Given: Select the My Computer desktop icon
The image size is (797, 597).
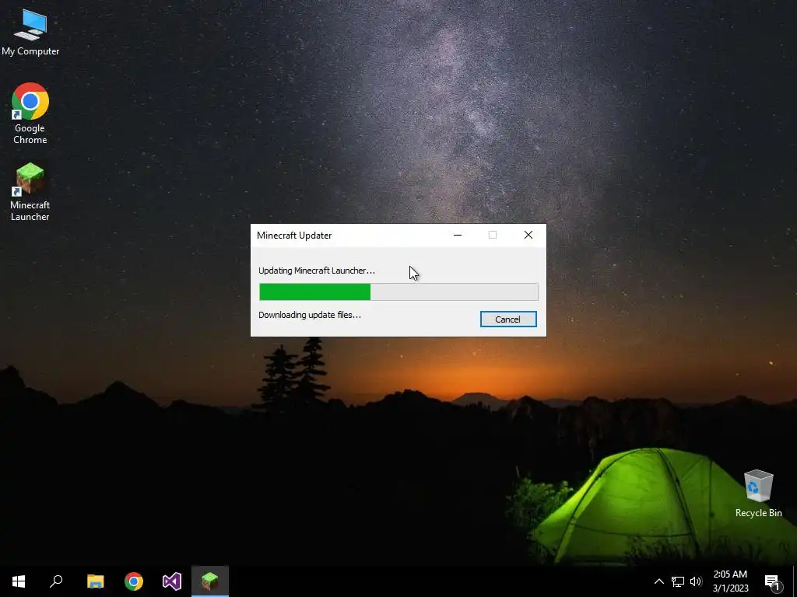Looking at the screenshot, I should tap(30, 32).
